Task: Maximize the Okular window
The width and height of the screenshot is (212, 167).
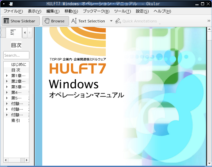Action: (x=202, y=4)
